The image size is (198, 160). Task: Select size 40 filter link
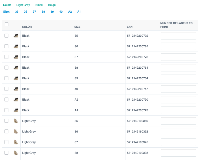(x=61, y=11)
